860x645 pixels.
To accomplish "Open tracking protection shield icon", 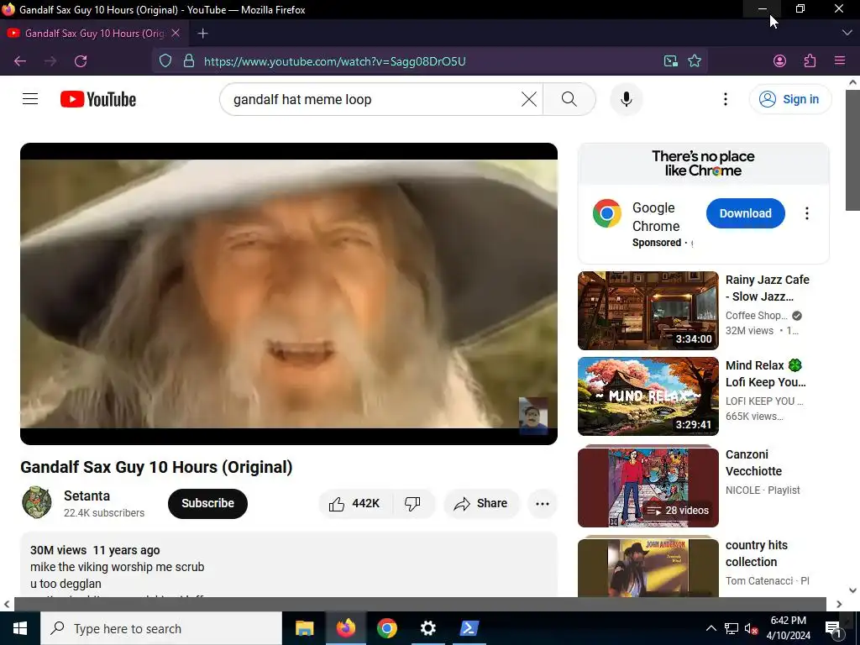I will pos(165,60).
